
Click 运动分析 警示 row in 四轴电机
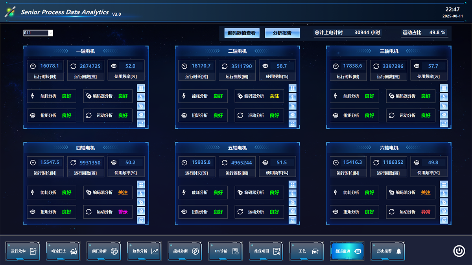click(108, 212)
